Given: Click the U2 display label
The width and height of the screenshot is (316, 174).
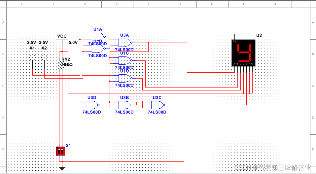Looking at the screenshot, I should pos(259,35).
